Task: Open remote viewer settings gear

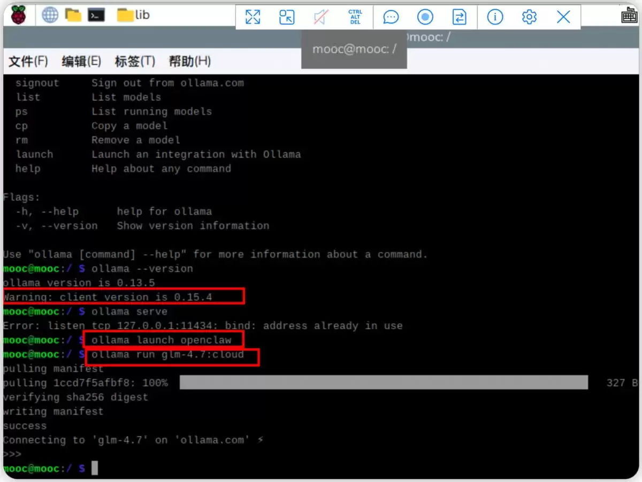Action: click(x=529, y=17)
